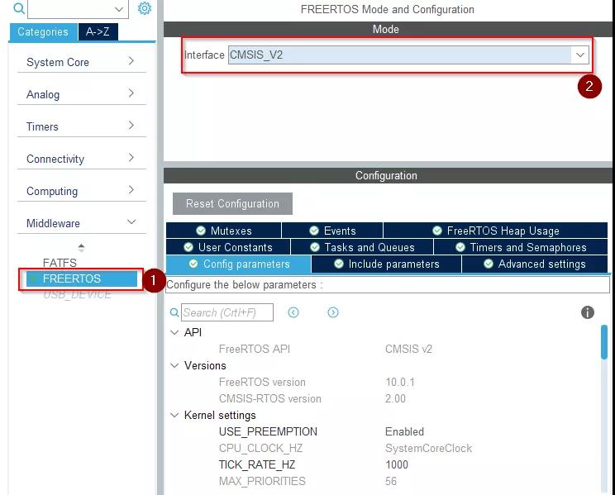Click the Reset Configuration button

tap(232, 204)
